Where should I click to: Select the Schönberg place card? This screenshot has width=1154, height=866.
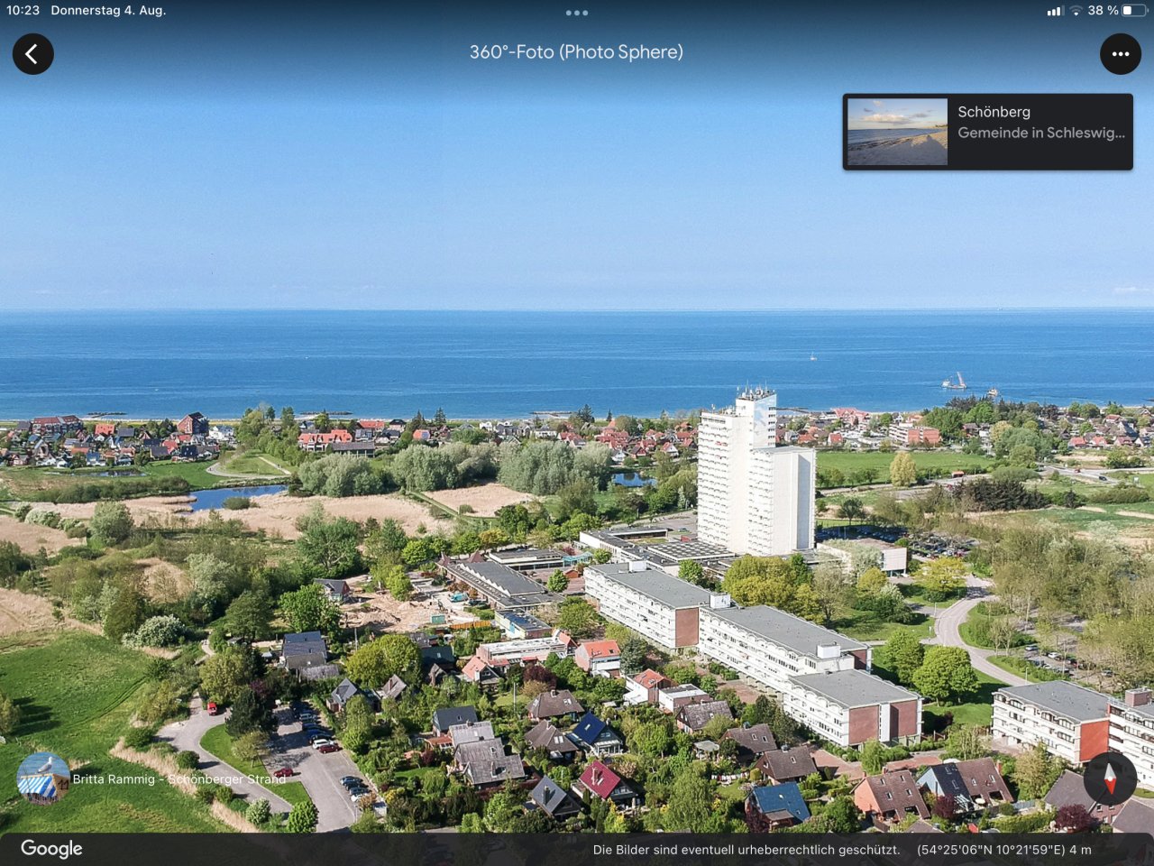(988, 131)
